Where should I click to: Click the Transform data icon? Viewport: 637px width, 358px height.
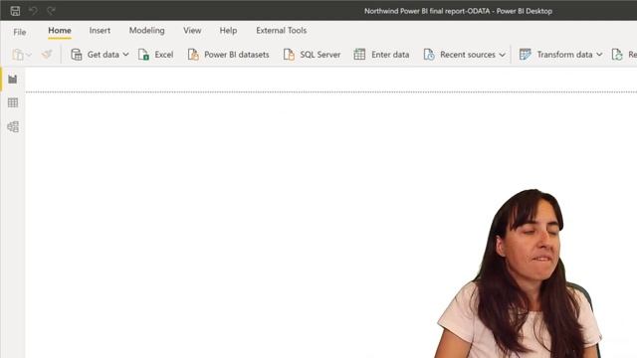click(x=526, y=55)
